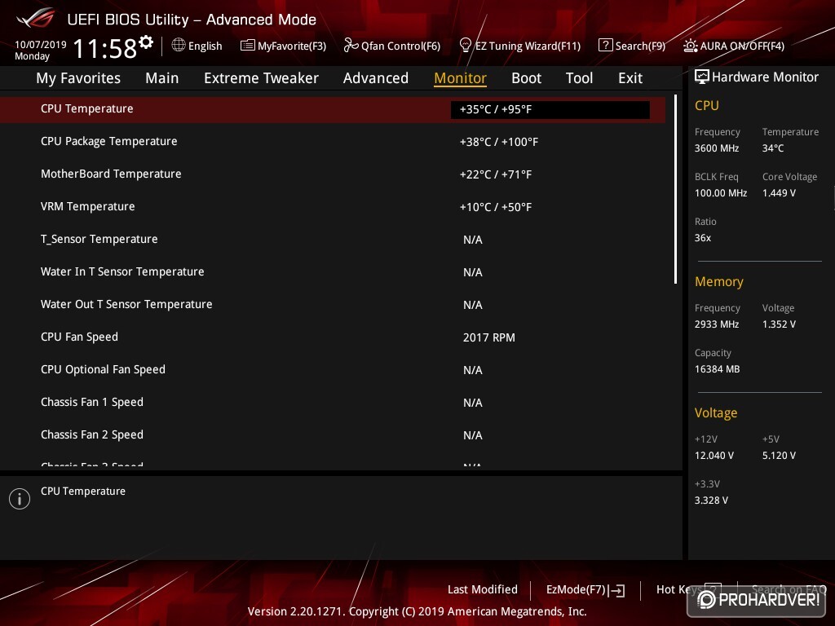This screenshot has width=835, height=626.
Task: Select CPU Temperature row
Action: coord(333,109)
